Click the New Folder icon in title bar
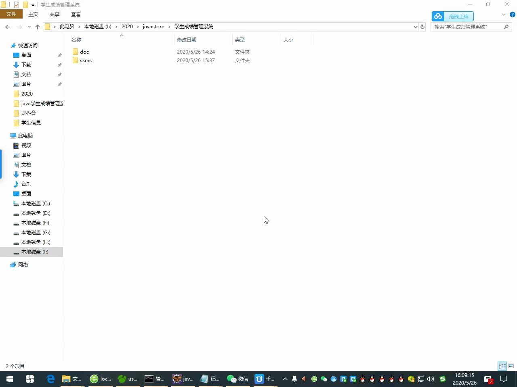The height and width of the screenshot is (387, 517). 25,5
